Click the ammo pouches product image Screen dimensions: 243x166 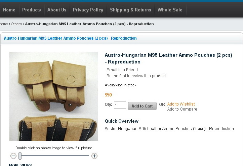(x=54, y=96)
